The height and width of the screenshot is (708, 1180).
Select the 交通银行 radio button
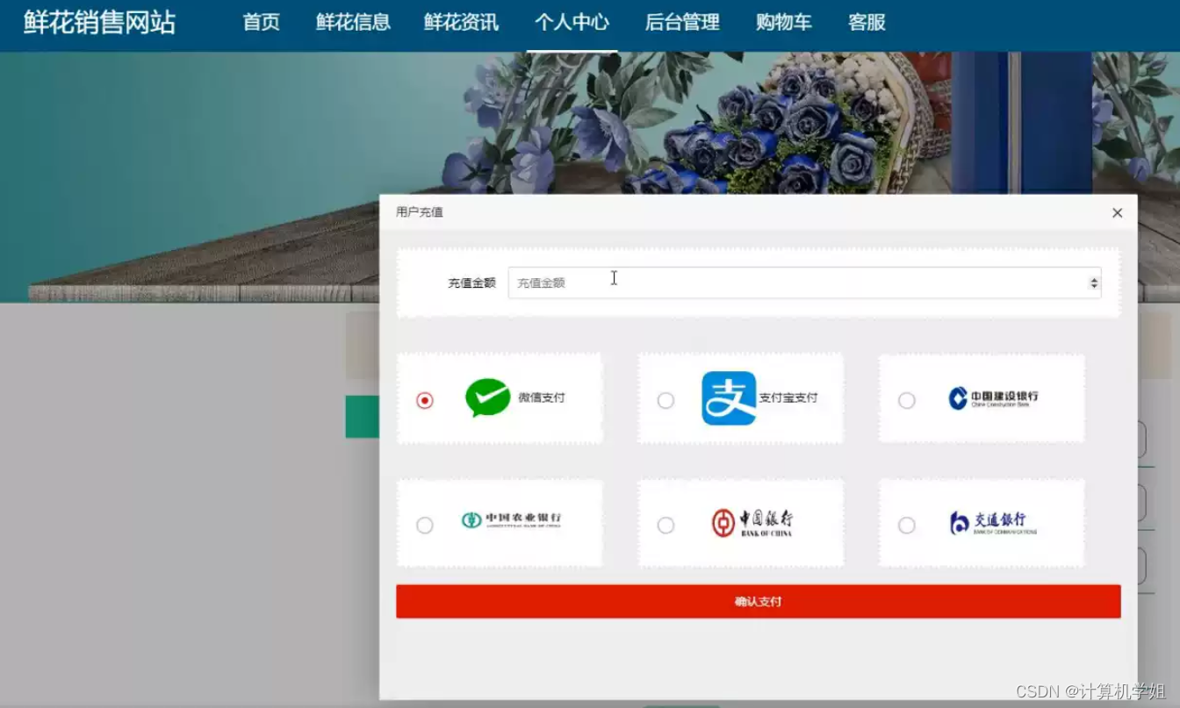click(907, 525)
